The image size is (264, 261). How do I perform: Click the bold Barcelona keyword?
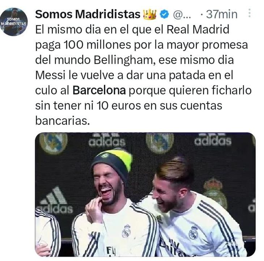[x=99, y=90]
